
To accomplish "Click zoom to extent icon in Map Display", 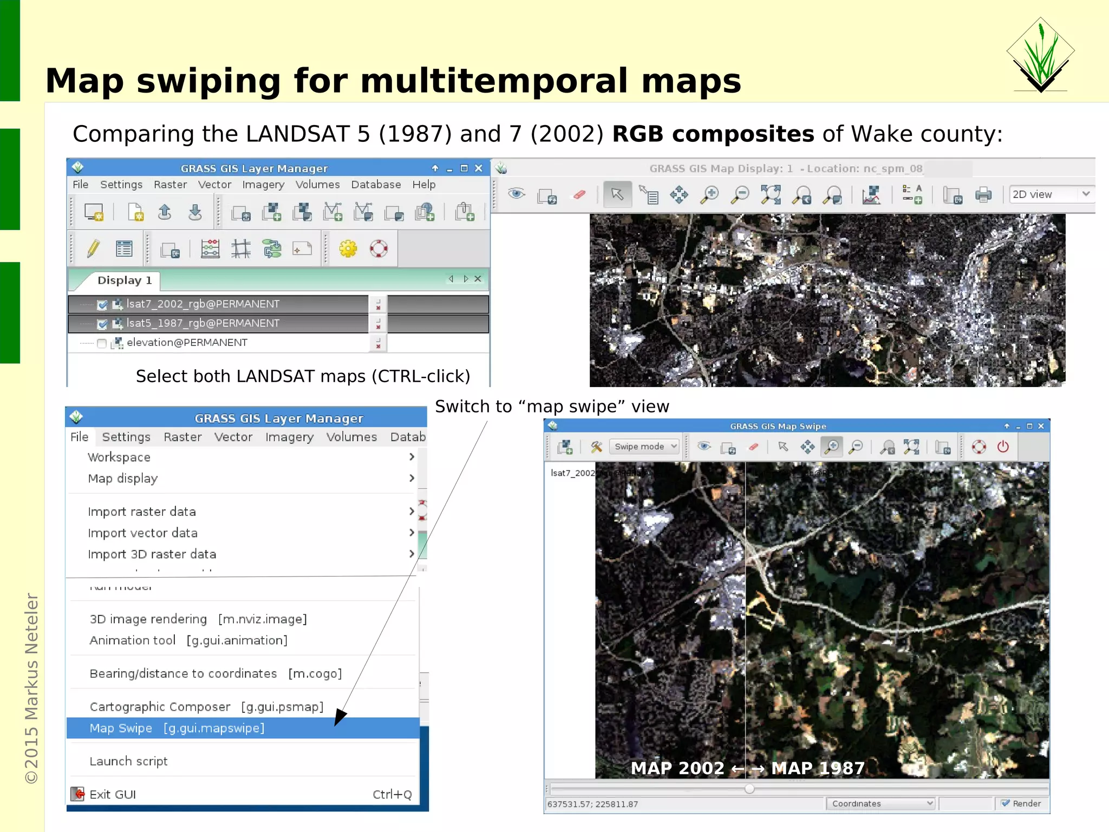I will coord(771,194).
